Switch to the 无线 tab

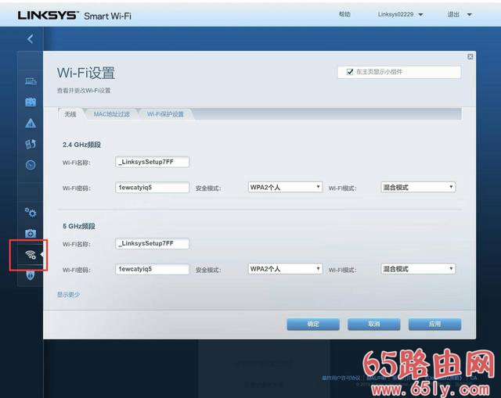70,114
